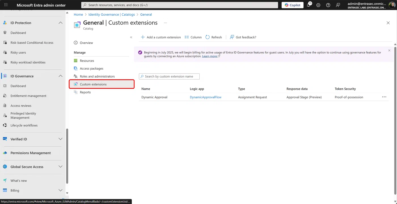
Task: Refresh the custom extensions list
Action: 214,37
